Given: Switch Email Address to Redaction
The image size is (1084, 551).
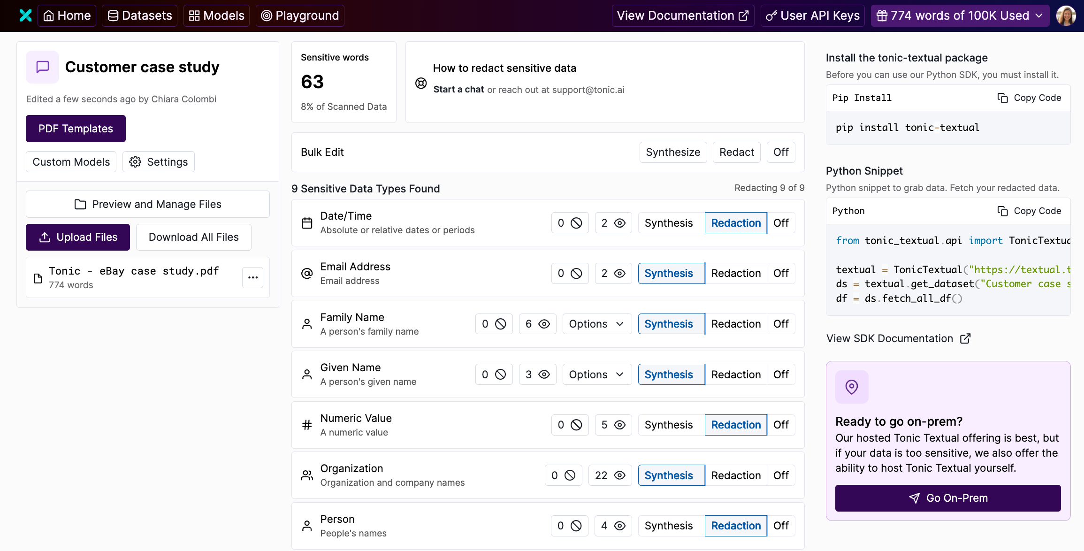Looking at the screenshot, I should (x=735, y=273).
